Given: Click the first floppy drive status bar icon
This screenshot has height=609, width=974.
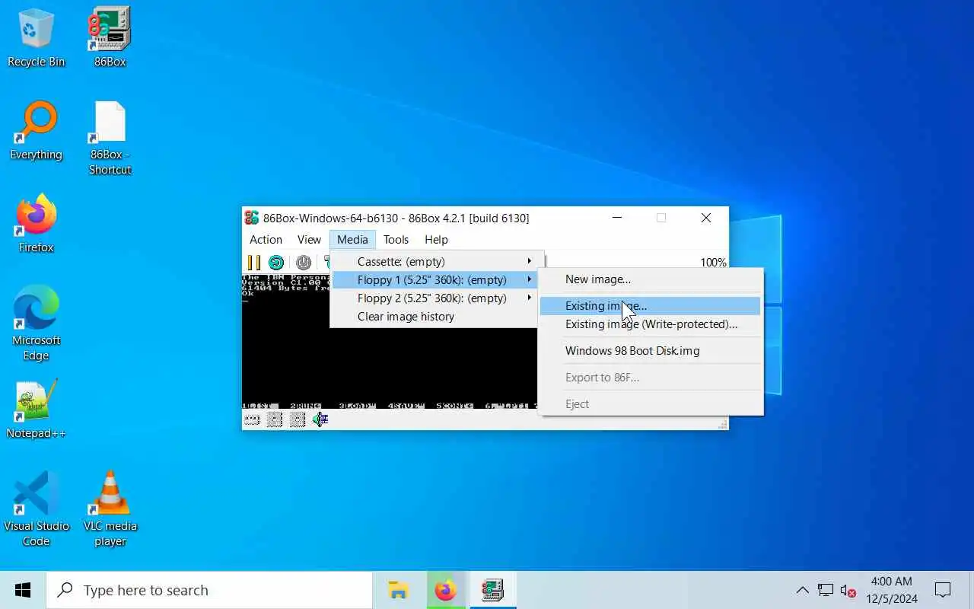Looking at the screenshot, I should tap(275, 419).
